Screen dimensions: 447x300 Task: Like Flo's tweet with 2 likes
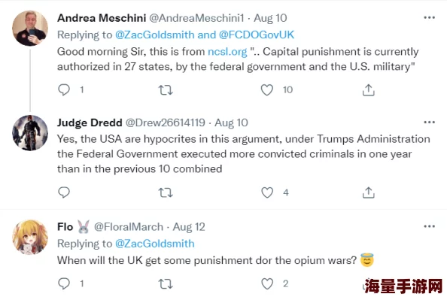[267, 283]
